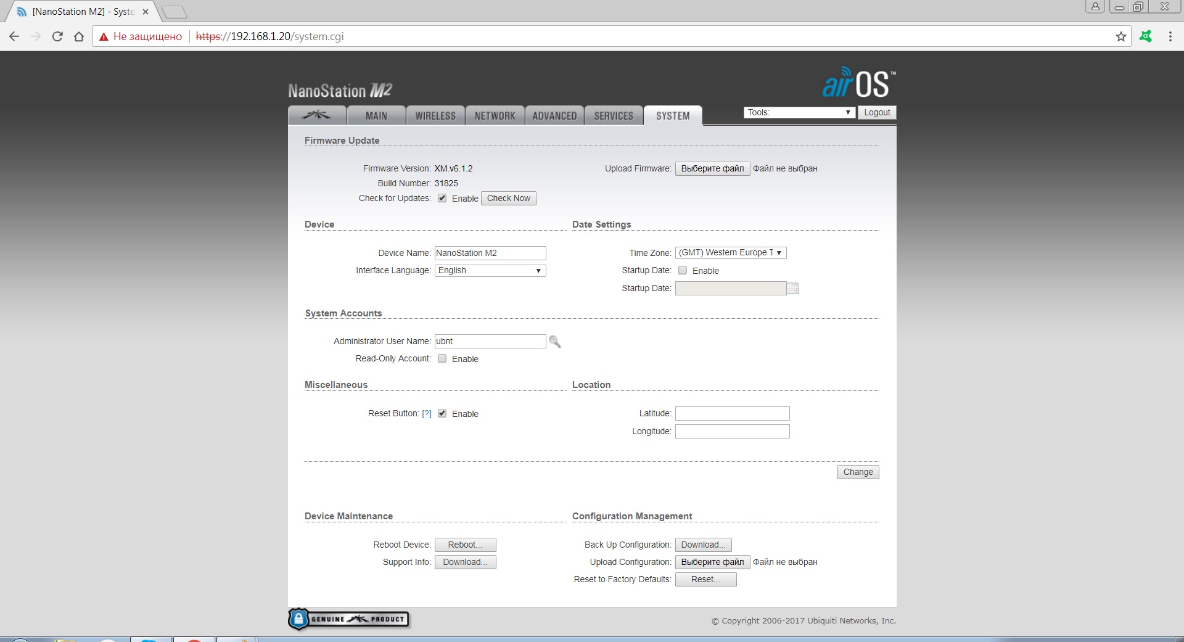This screenshot has width=1184, height=642.
Task: Click the Reboot... button
Action: point(465,545)
